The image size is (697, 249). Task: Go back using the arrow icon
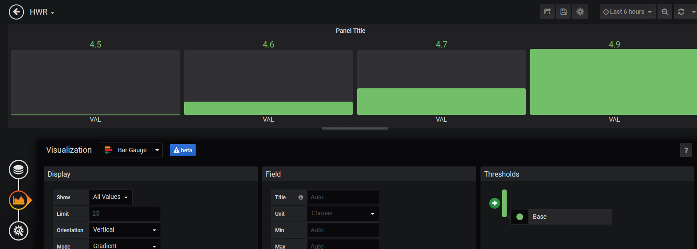(x=16, y=12)
